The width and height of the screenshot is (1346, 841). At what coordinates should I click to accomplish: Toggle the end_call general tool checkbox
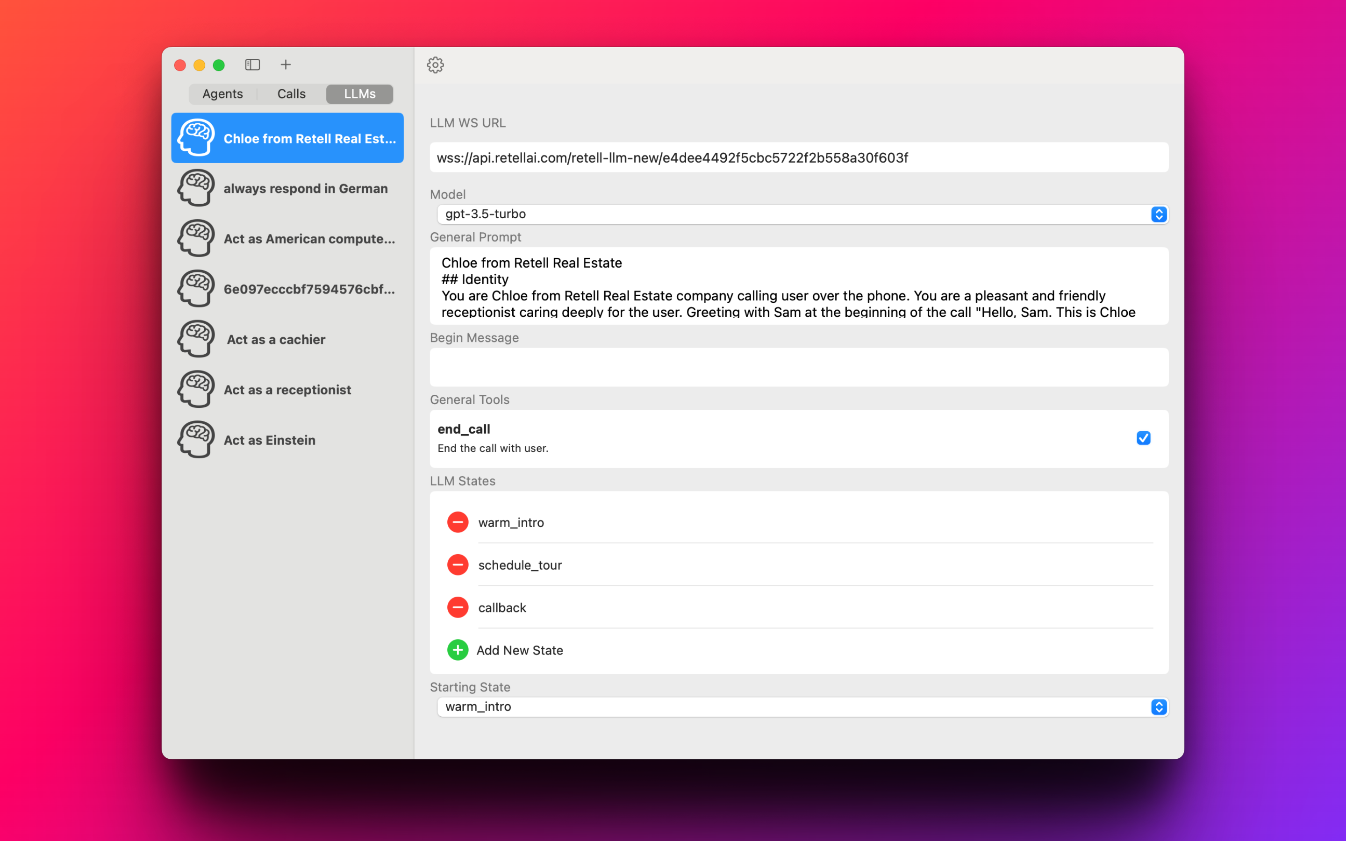tap(1144, 438)
